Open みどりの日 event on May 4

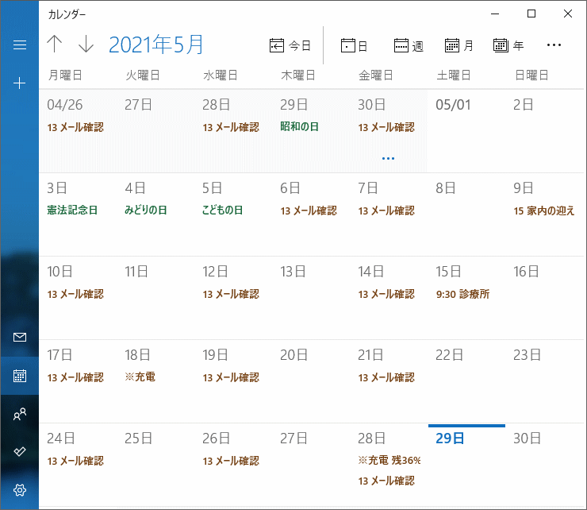pos(146,210)
